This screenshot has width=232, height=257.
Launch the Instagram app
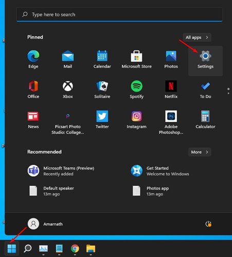136,120
